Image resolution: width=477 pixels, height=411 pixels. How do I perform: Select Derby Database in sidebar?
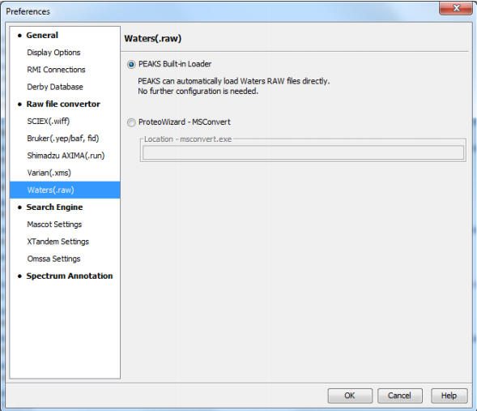tap(55, 87)
